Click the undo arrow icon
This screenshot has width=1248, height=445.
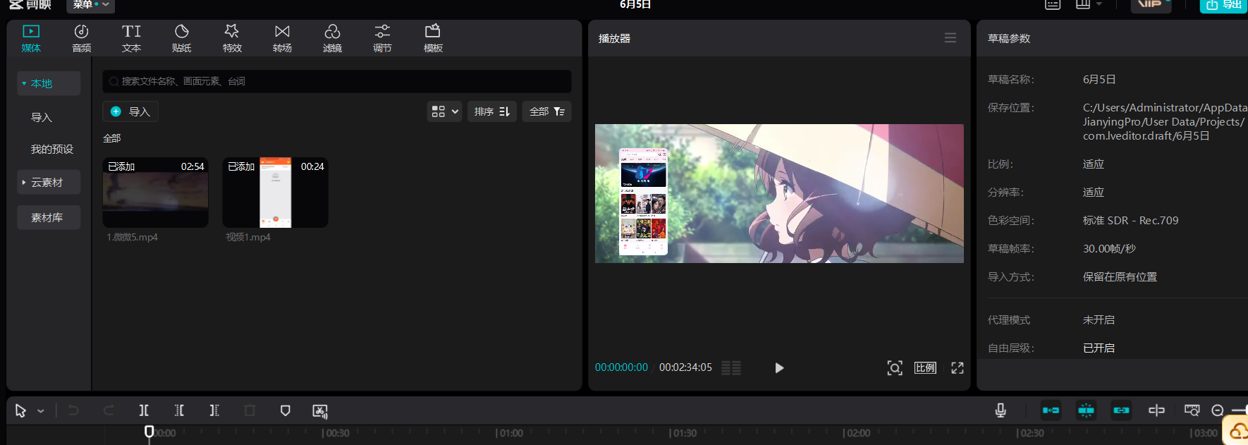point(73,410)
